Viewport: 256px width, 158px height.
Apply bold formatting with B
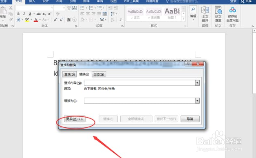18,14
